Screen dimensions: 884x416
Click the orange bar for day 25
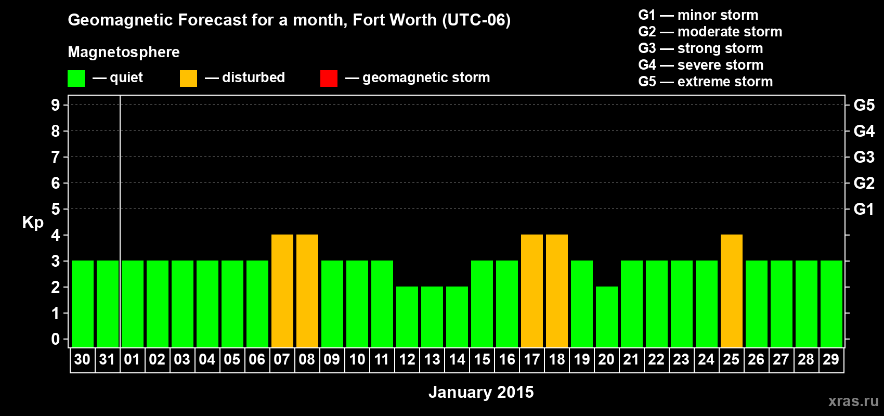(x=732, y=291)
